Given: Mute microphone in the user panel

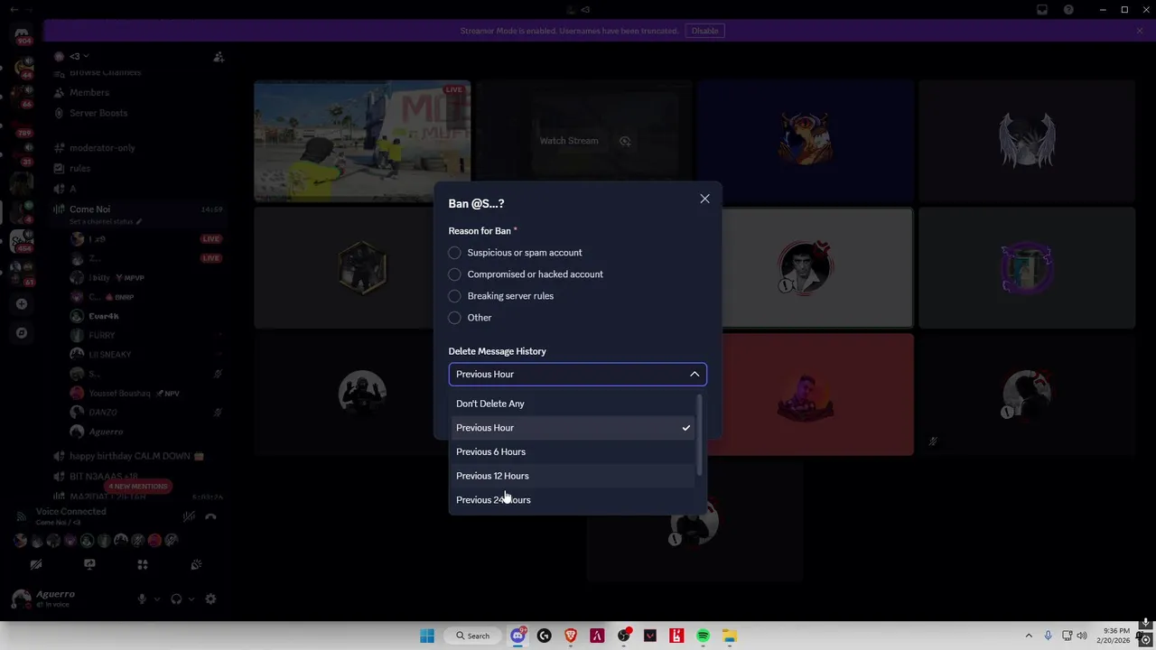Looking at the screenshot, I should 142,599.
